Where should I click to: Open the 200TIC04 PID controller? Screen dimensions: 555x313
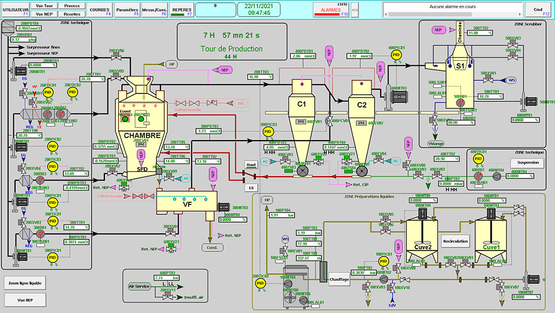(x=260, y=283)
